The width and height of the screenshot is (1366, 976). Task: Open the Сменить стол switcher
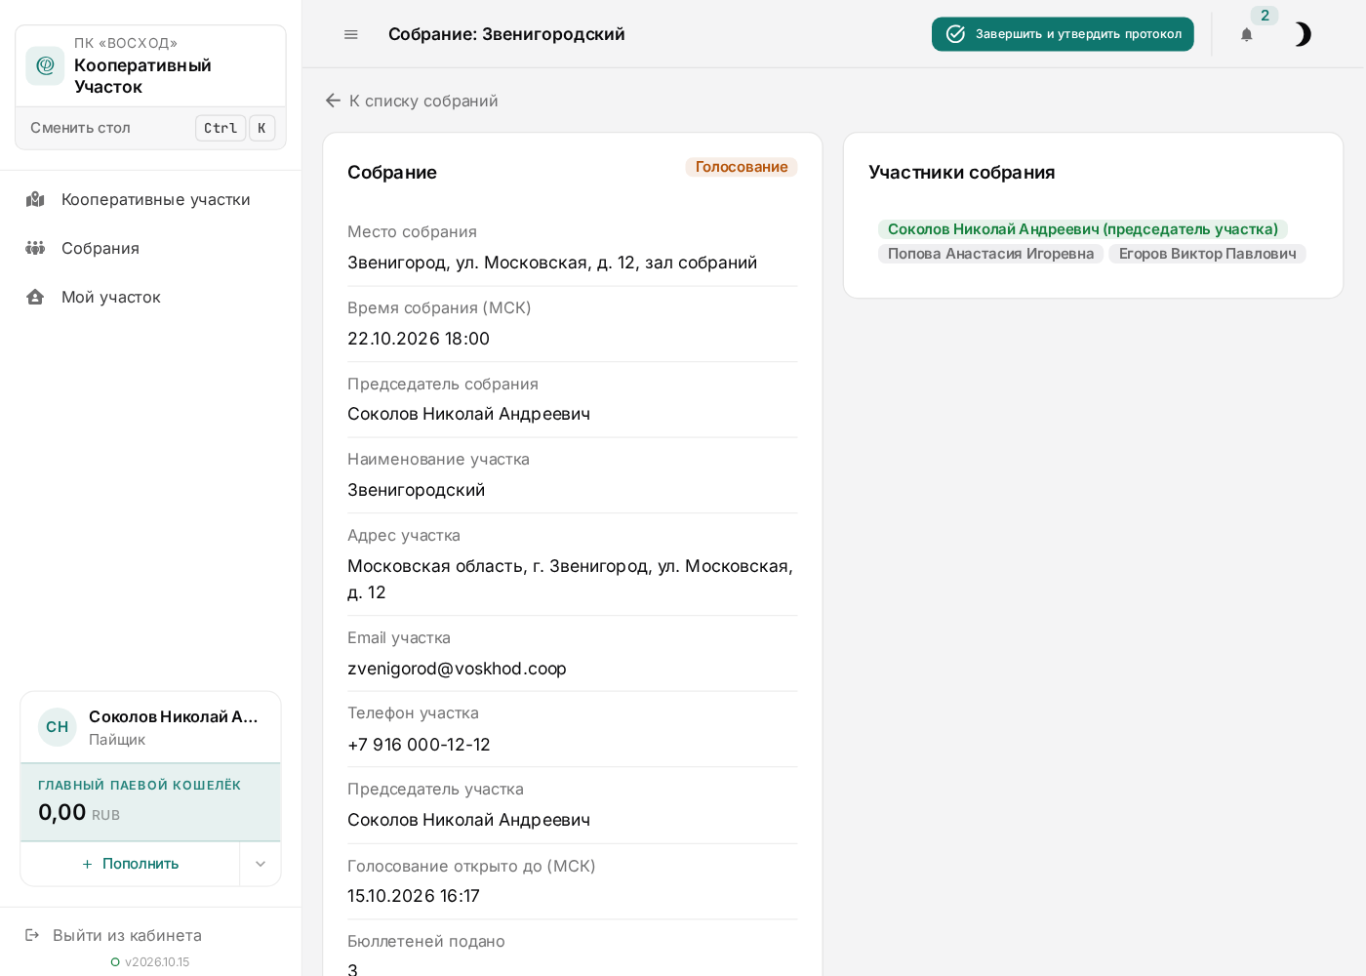151,128
